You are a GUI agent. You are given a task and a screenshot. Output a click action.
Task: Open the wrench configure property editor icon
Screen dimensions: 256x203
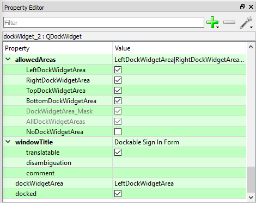coord(246,22)
